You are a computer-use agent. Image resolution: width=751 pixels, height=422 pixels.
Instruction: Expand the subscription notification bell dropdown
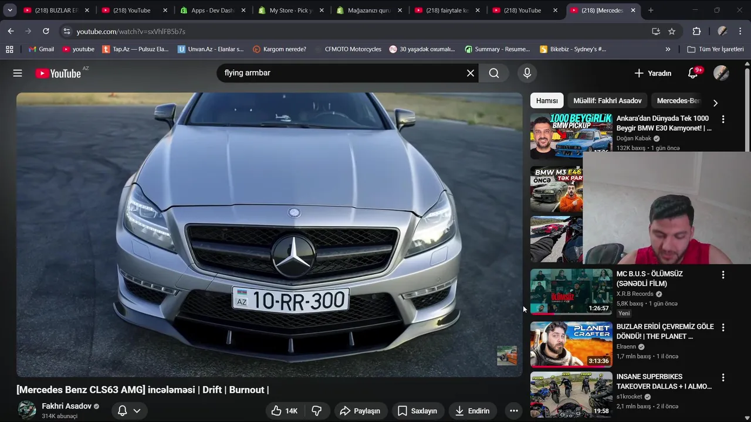[129, 411]
